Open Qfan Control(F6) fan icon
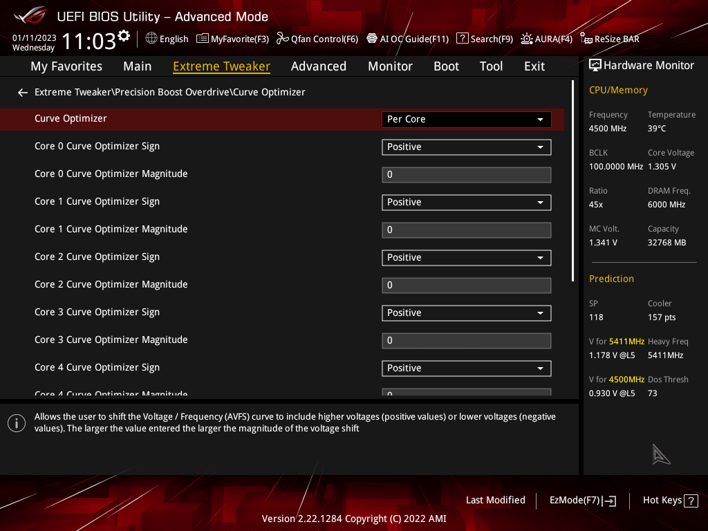Screen dimensions: 708x531 tap(282, 39)
